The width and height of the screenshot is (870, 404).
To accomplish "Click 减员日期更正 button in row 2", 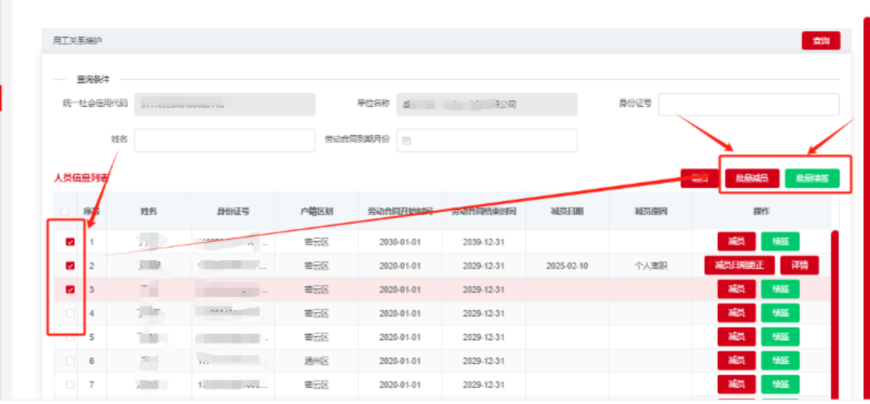I will tap(739, 265).
